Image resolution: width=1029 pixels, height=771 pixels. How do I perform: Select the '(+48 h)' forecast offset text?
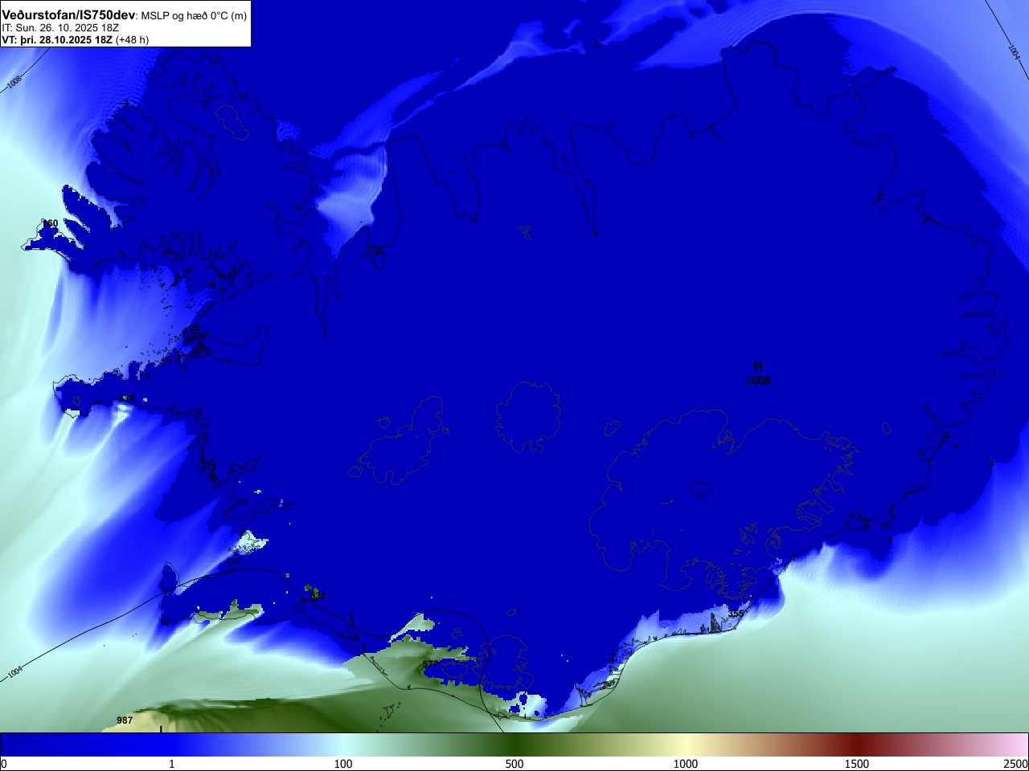pyautogui.click(x=132, y=39)
